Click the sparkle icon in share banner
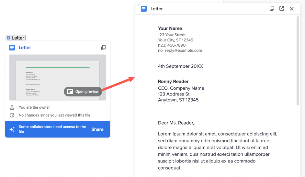305x177 pixels. pyautogui.click(x=12, y=129)
